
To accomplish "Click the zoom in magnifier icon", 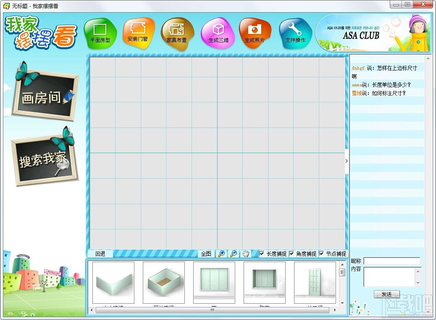I will (x=222, y=254).
